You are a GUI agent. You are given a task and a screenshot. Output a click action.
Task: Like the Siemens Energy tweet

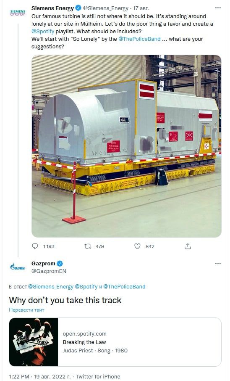[137, 246]
